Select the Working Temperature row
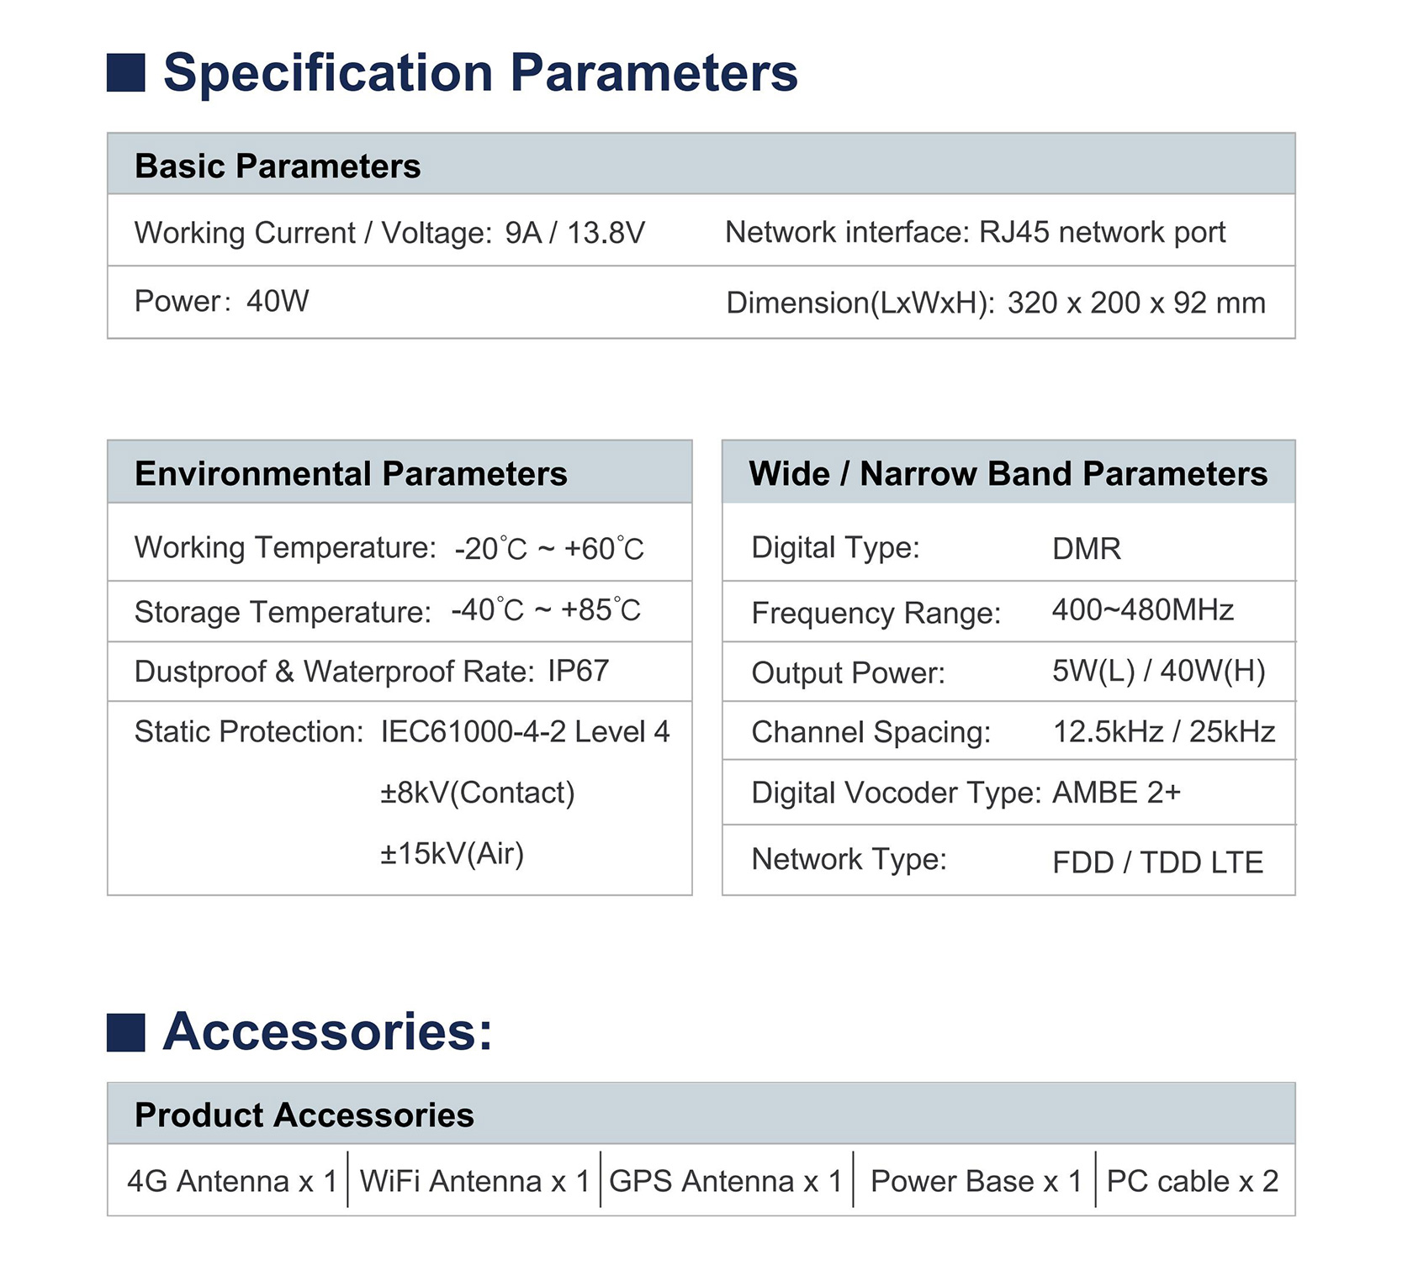 389,548
